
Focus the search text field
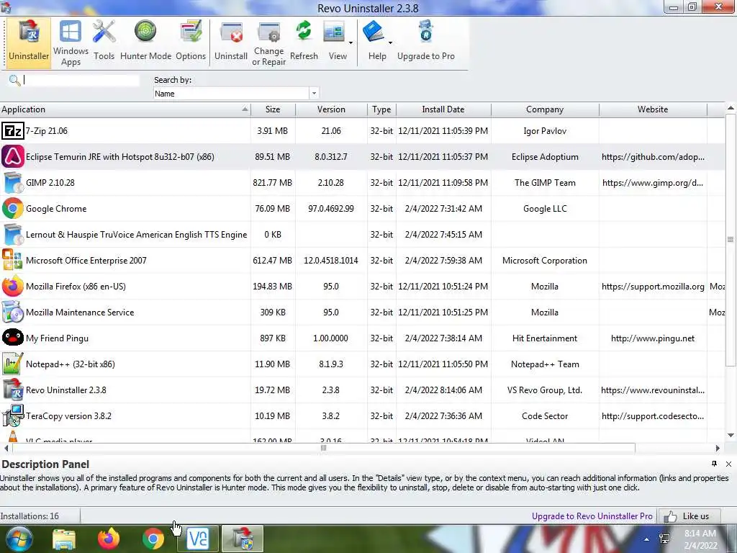[x=81, y=81]
